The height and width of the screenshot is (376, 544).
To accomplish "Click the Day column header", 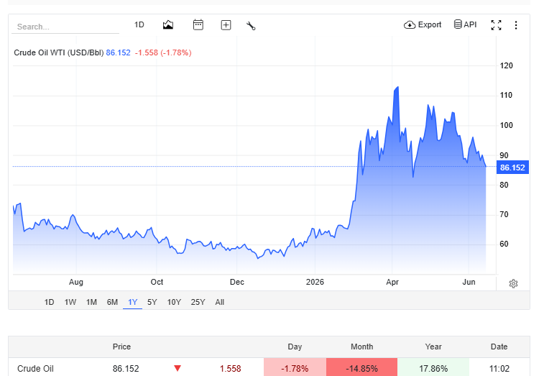I will [295, 347].
